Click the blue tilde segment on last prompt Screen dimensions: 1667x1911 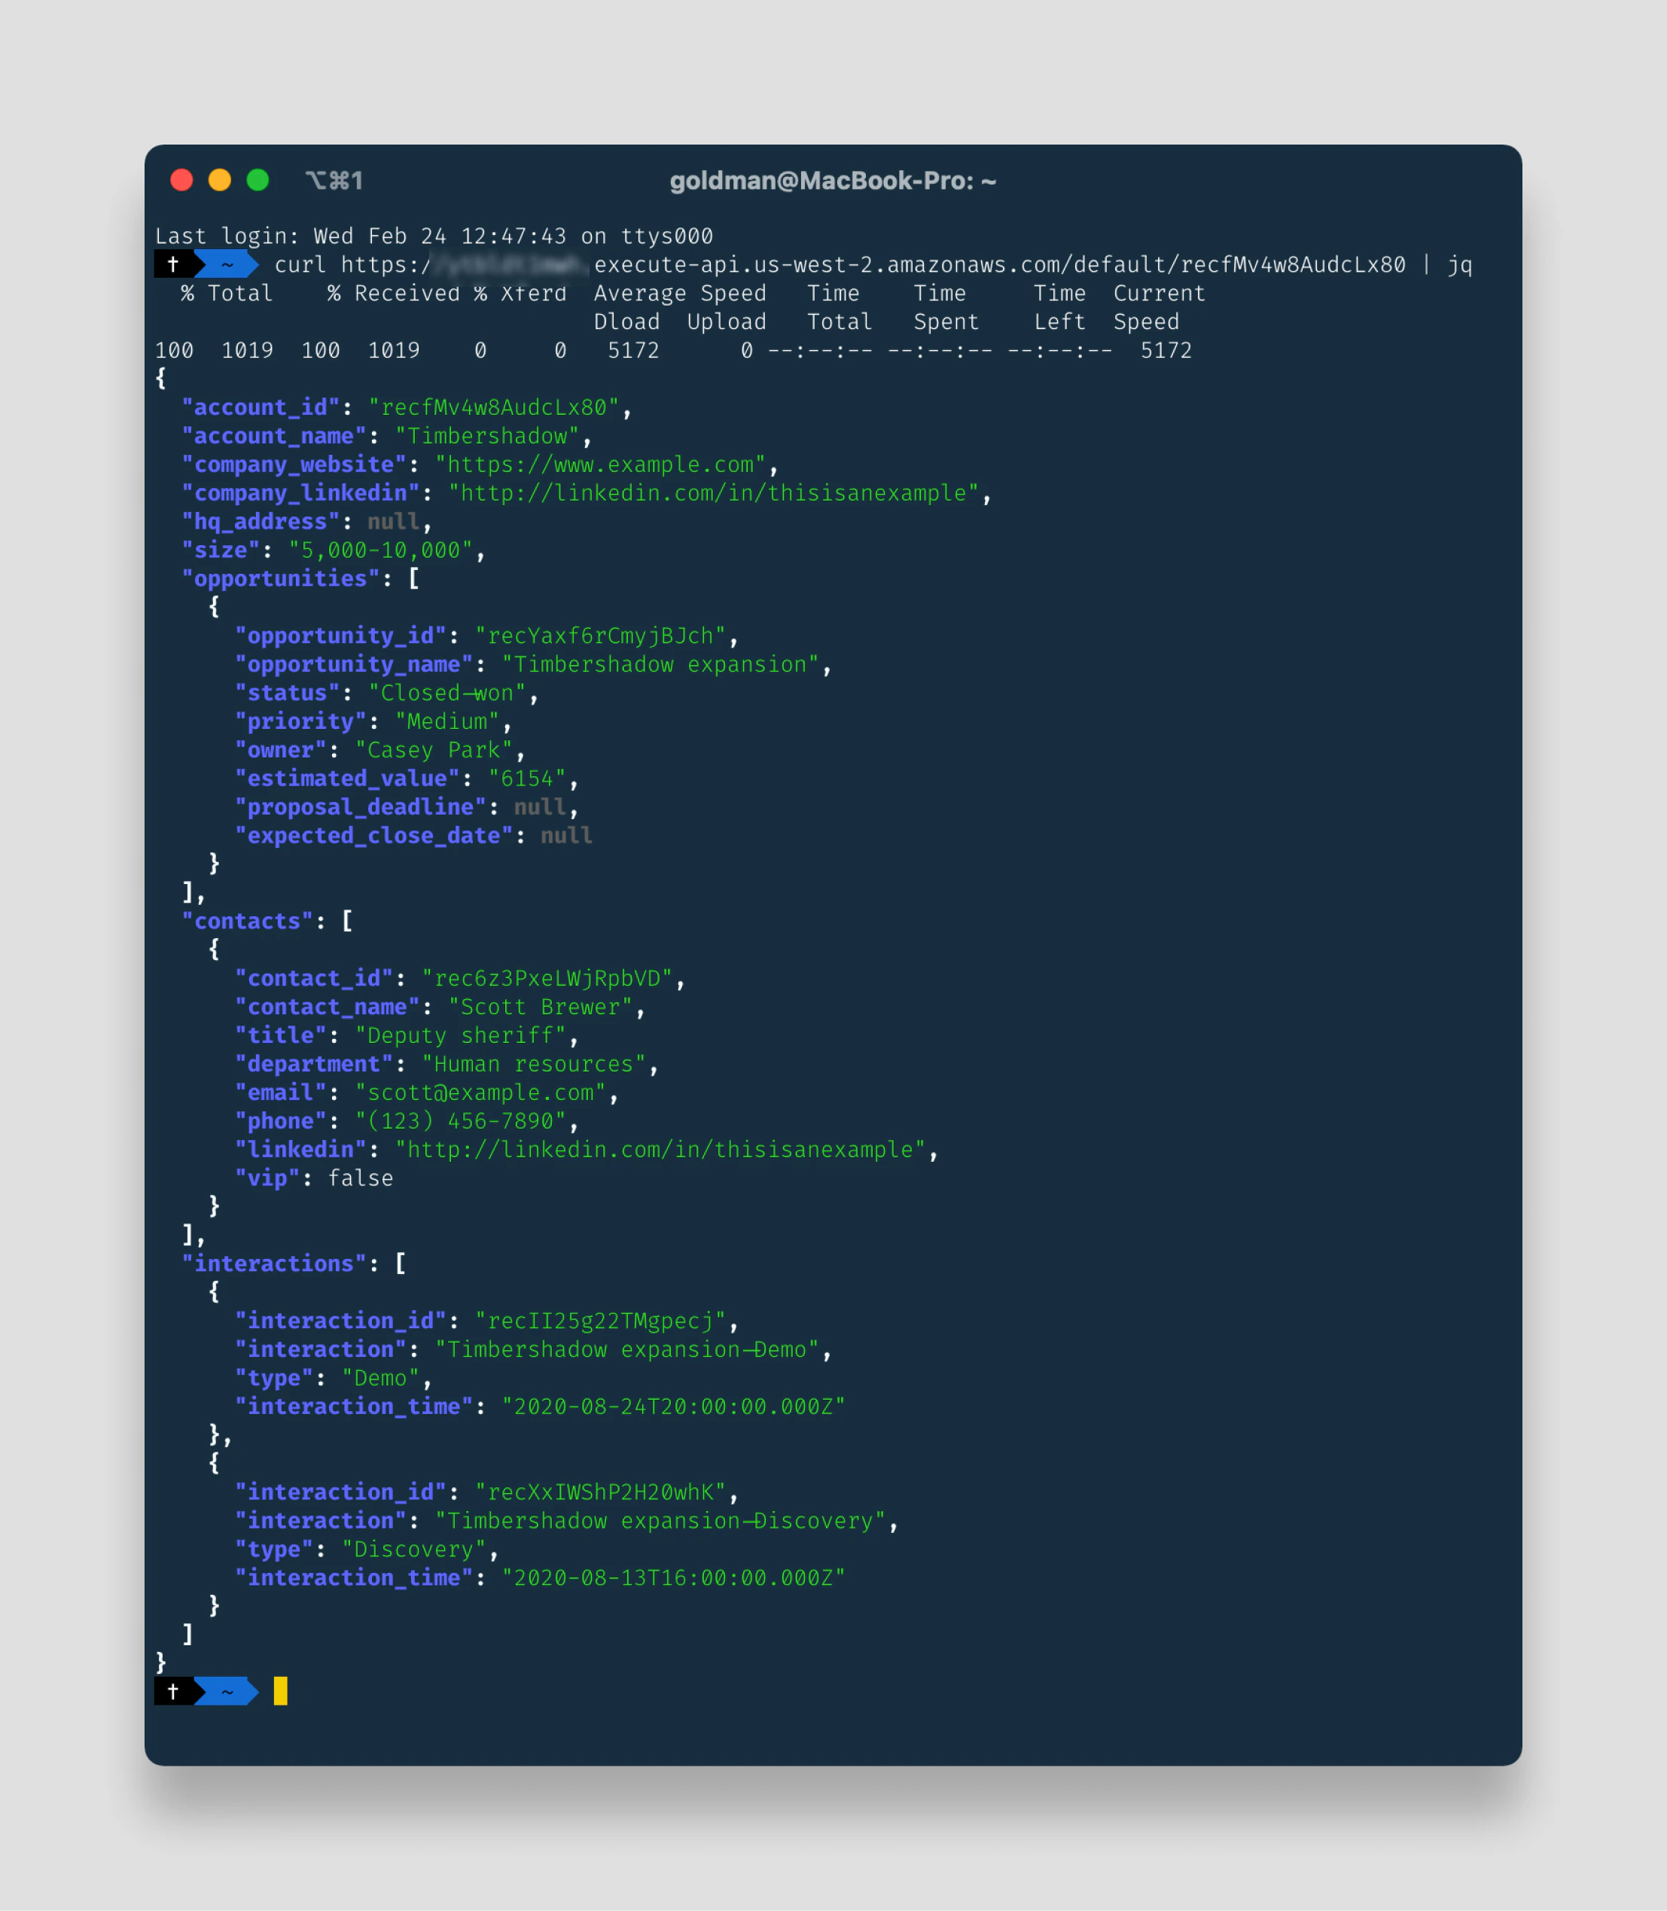227,1691
